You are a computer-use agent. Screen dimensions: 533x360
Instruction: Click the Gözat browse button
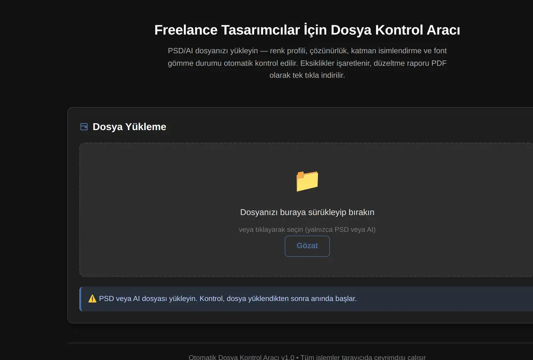(x=307, y=246)
